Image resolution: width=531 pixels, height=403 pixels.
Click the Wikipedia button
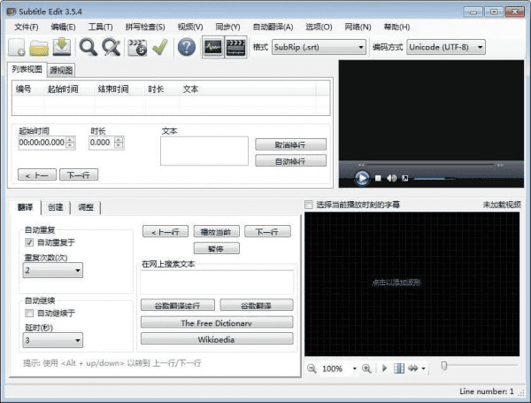click(x=216, y=338)
